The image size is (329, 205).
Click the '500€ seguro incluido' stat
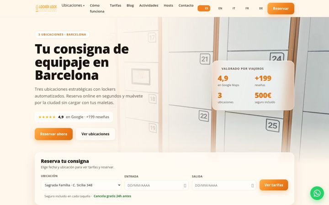(265, 98)
